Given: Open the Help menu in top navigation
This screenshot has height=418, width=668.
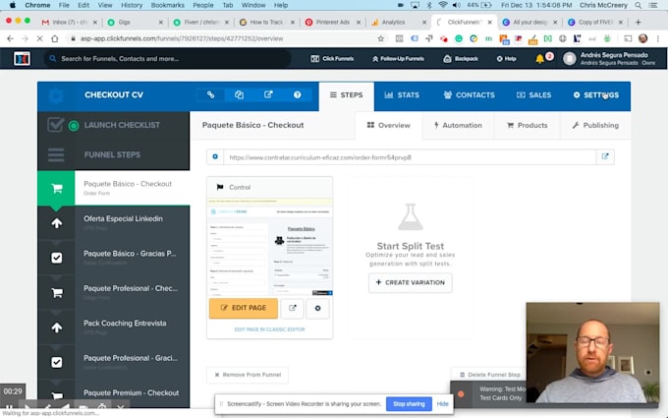Looking at the screenshot, I should point(506,59).
